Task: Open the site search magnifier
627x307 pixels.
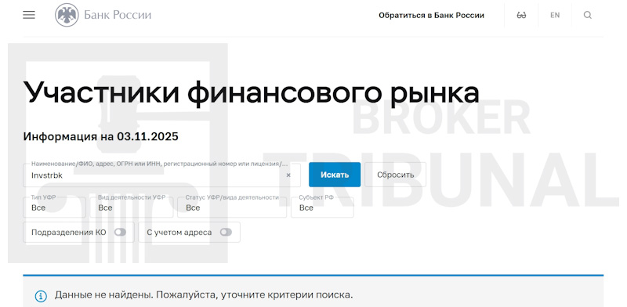Action: pos(587,15)
